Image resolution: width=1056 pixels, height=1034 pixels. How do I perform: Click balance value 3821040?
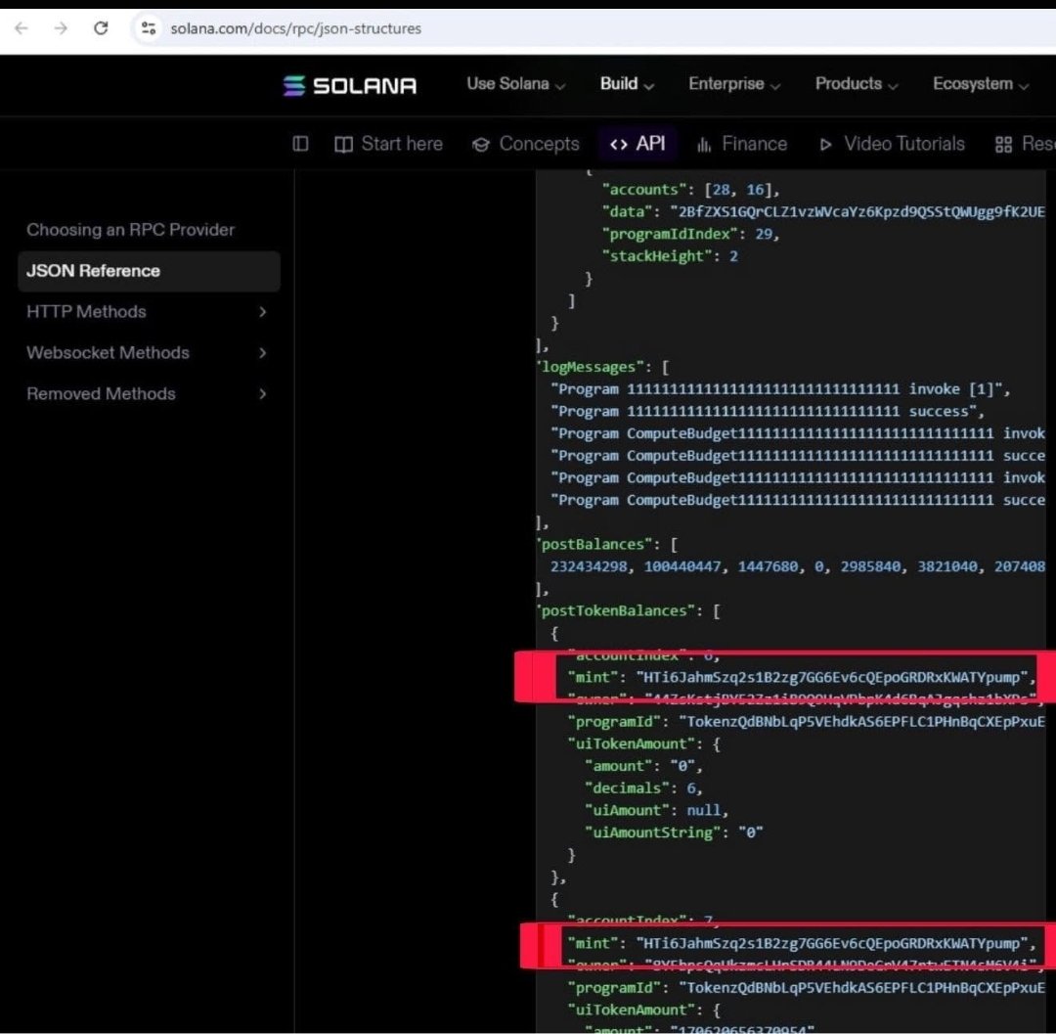tap(946, 566)
